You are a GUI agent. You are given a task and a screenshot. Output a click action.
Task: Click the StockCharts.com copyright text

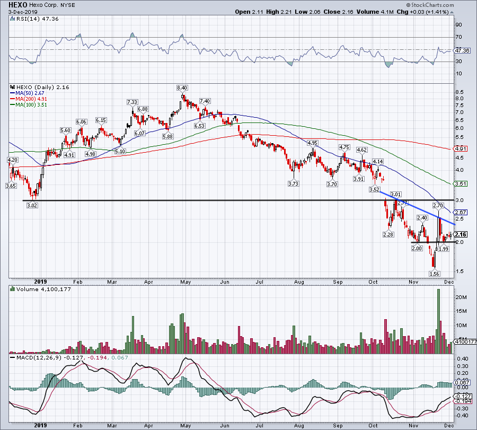coord(430,5)
